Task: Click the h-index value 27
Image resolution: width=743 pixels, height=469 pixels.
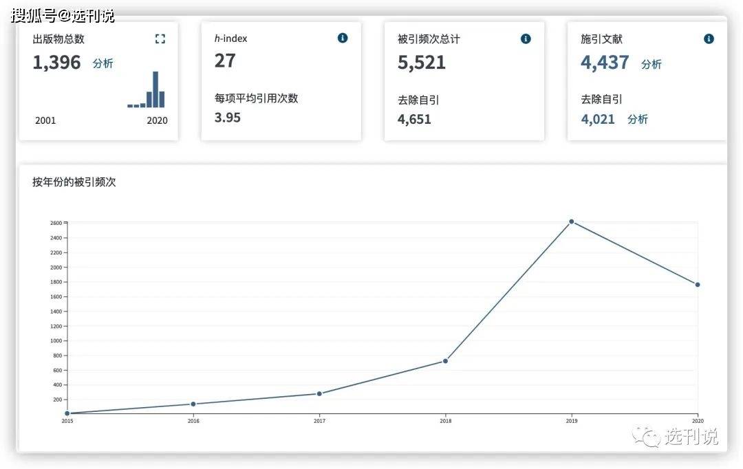Action: [x=224, y=61]
